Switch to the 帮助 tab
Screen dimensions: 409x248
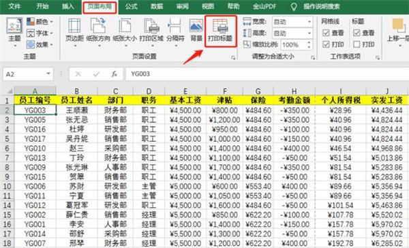pyautogui.click(x=233, y=6)
